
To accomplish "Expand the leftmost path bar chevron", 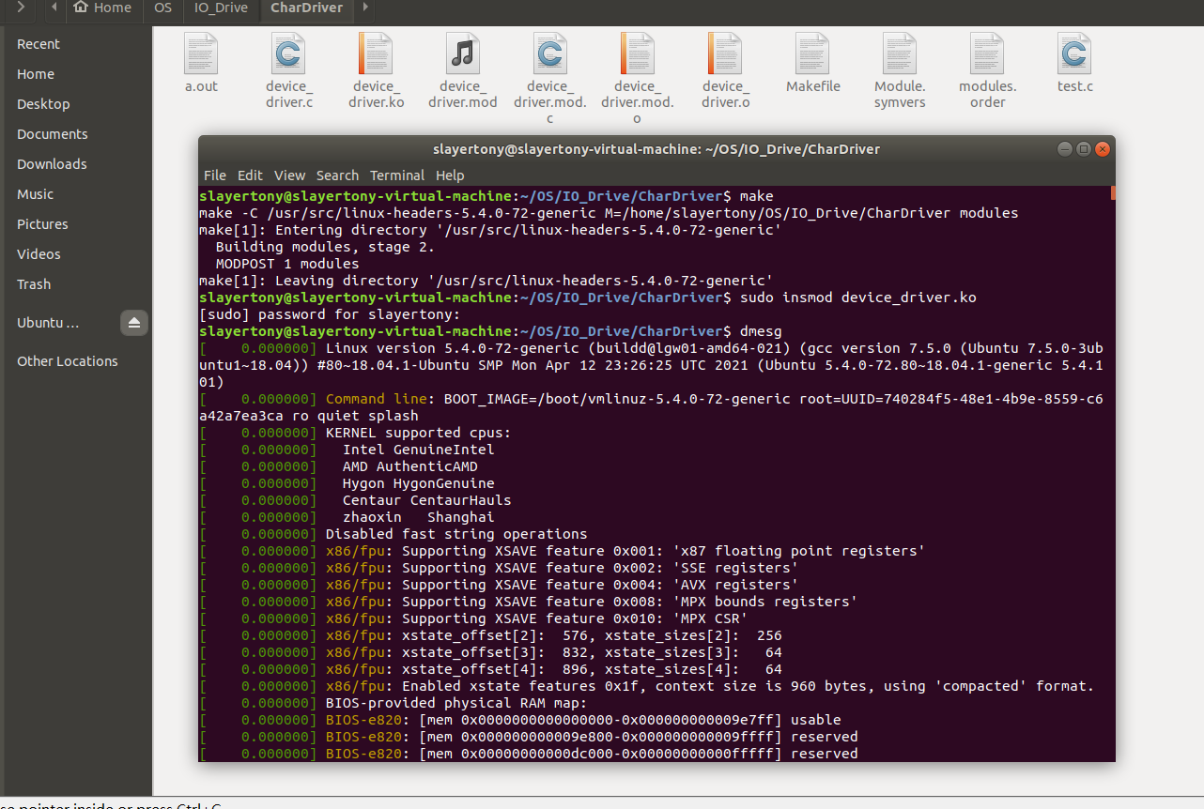I will tap(20, 8).
